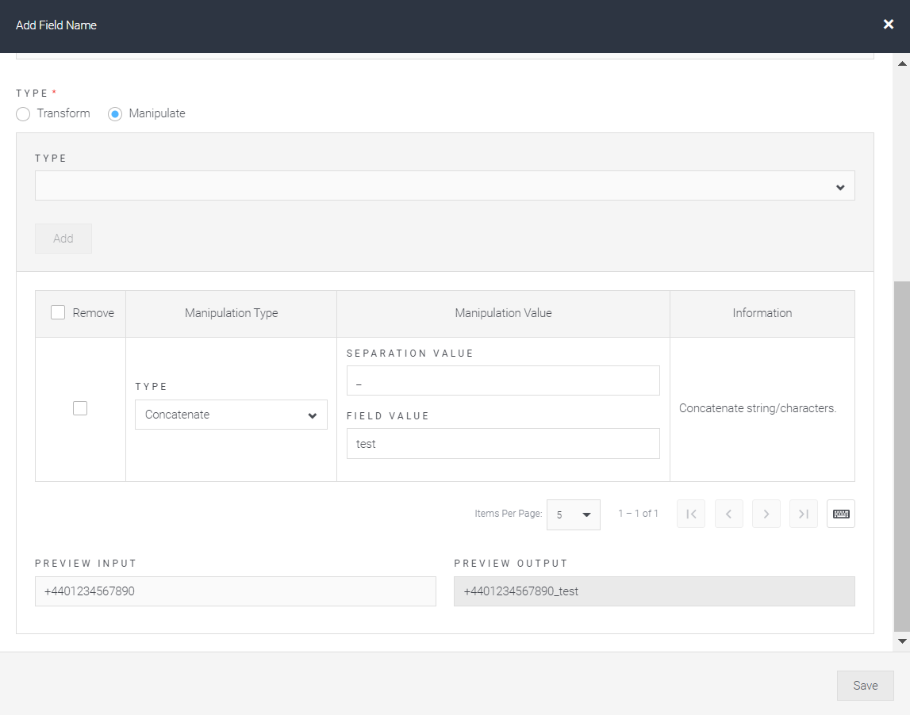Click the '1 – 1 of 1' range label
Screen dimensions: 910x715
tap(638, 513)
